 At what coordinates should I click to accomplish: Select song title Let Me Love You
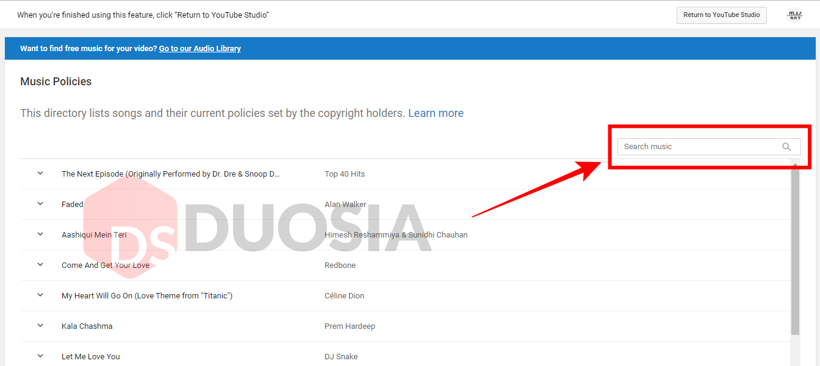[x=91, y=357]
